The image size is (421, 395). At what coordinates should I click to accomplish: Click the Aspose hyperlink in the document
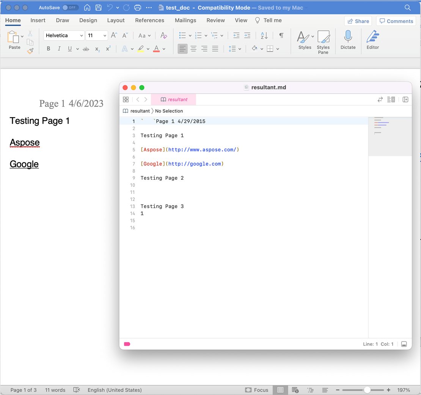[24, 143]
